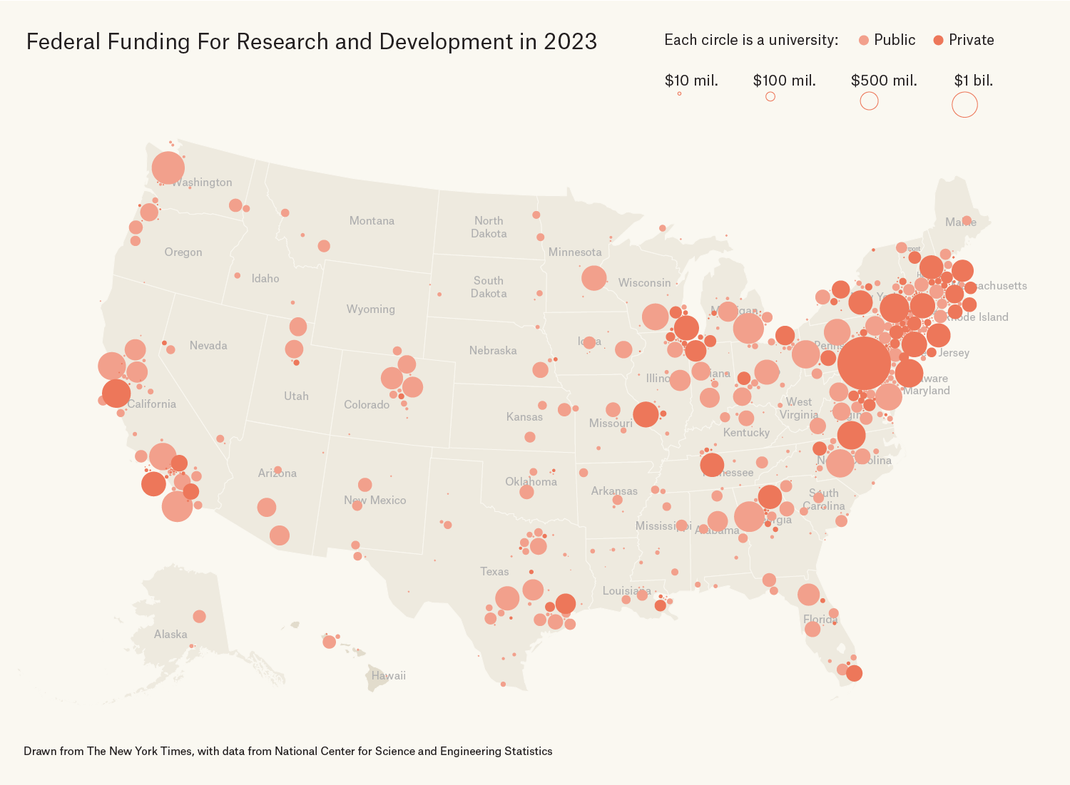Click the $100 mil. legend circle
Screen dimensions: 1070x785
(770, 96)
